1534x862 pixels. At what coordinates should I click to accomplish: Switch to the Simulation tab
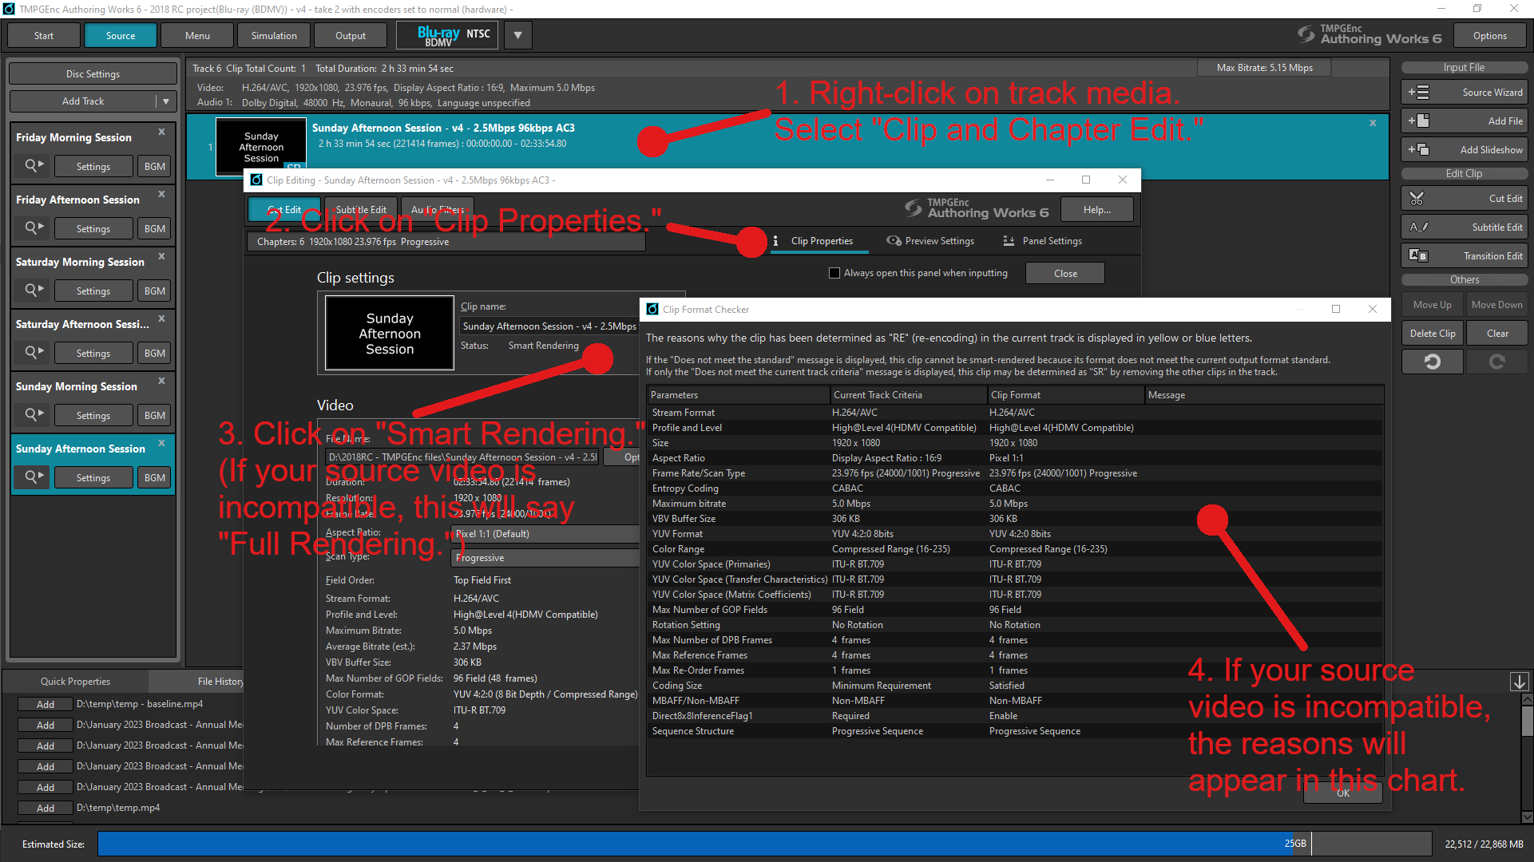(x=274, y=35)
